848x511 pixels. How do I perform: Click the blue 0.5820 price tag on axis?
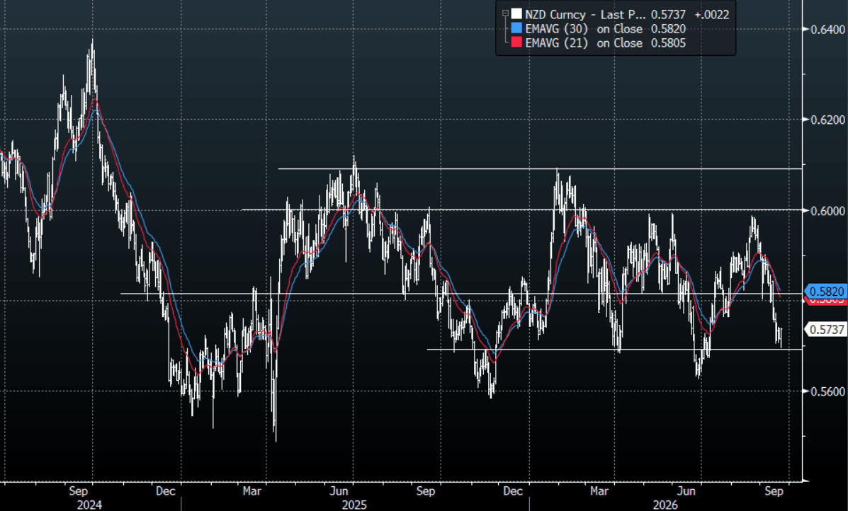[826, 291]
